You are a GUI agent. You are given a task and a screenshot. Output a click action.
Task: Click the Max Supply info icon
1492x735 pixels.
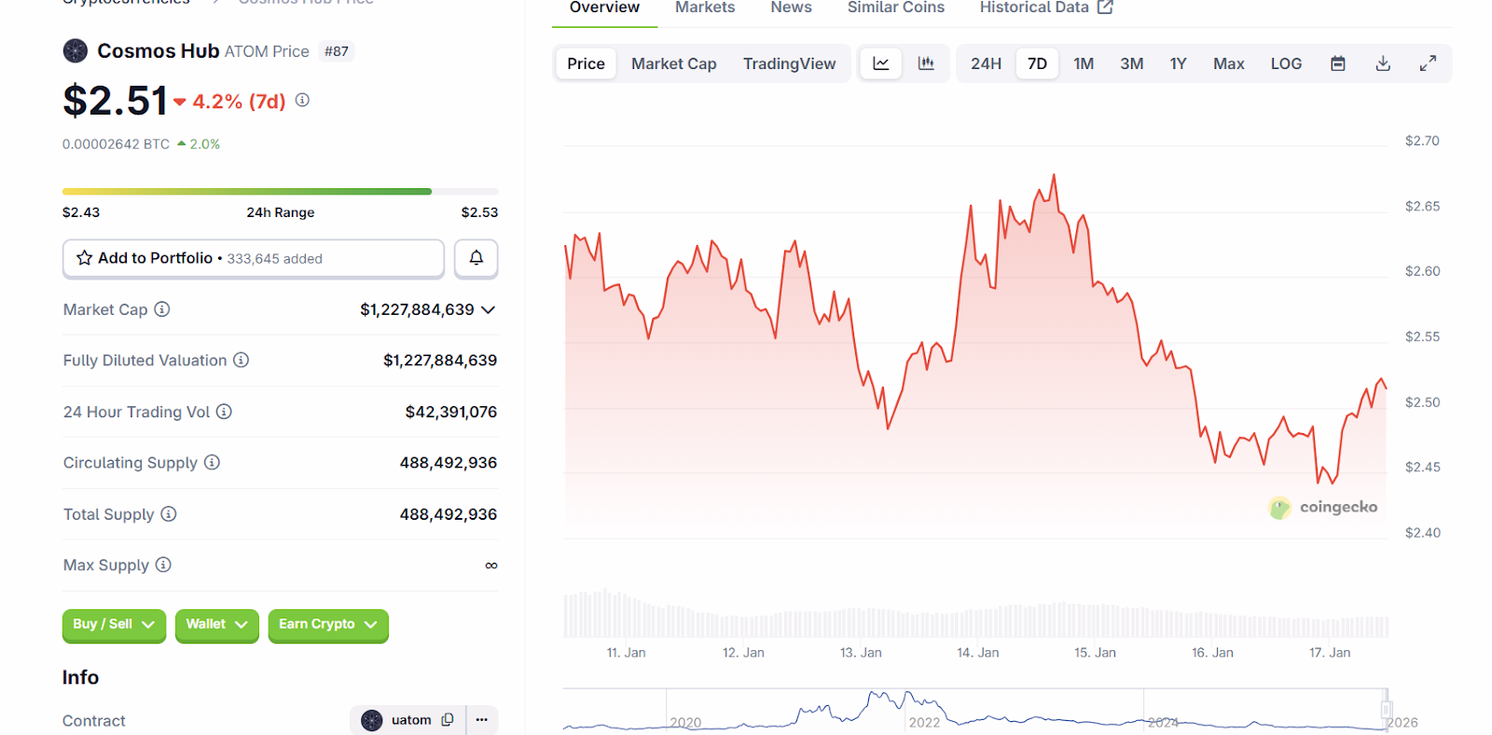[x=163, y=565]
